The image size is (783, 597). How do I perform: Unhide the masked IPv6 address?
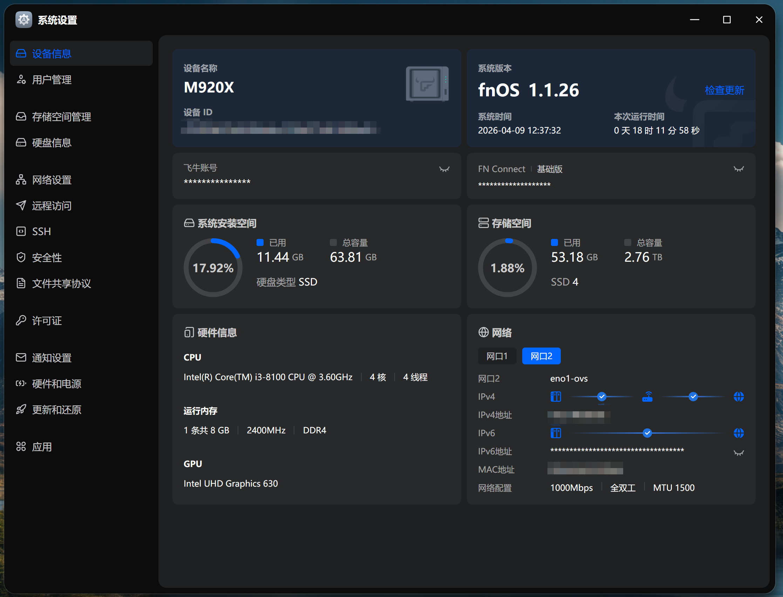[738, 453]
